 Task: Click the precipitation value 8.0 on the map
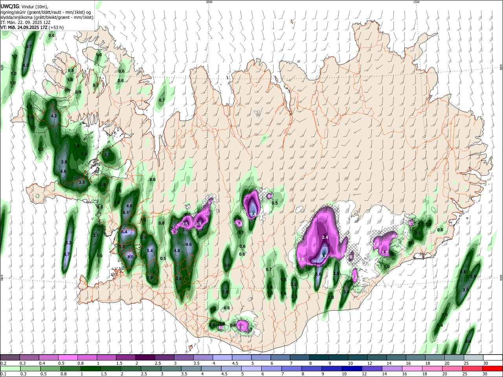(x=131, y=257)
